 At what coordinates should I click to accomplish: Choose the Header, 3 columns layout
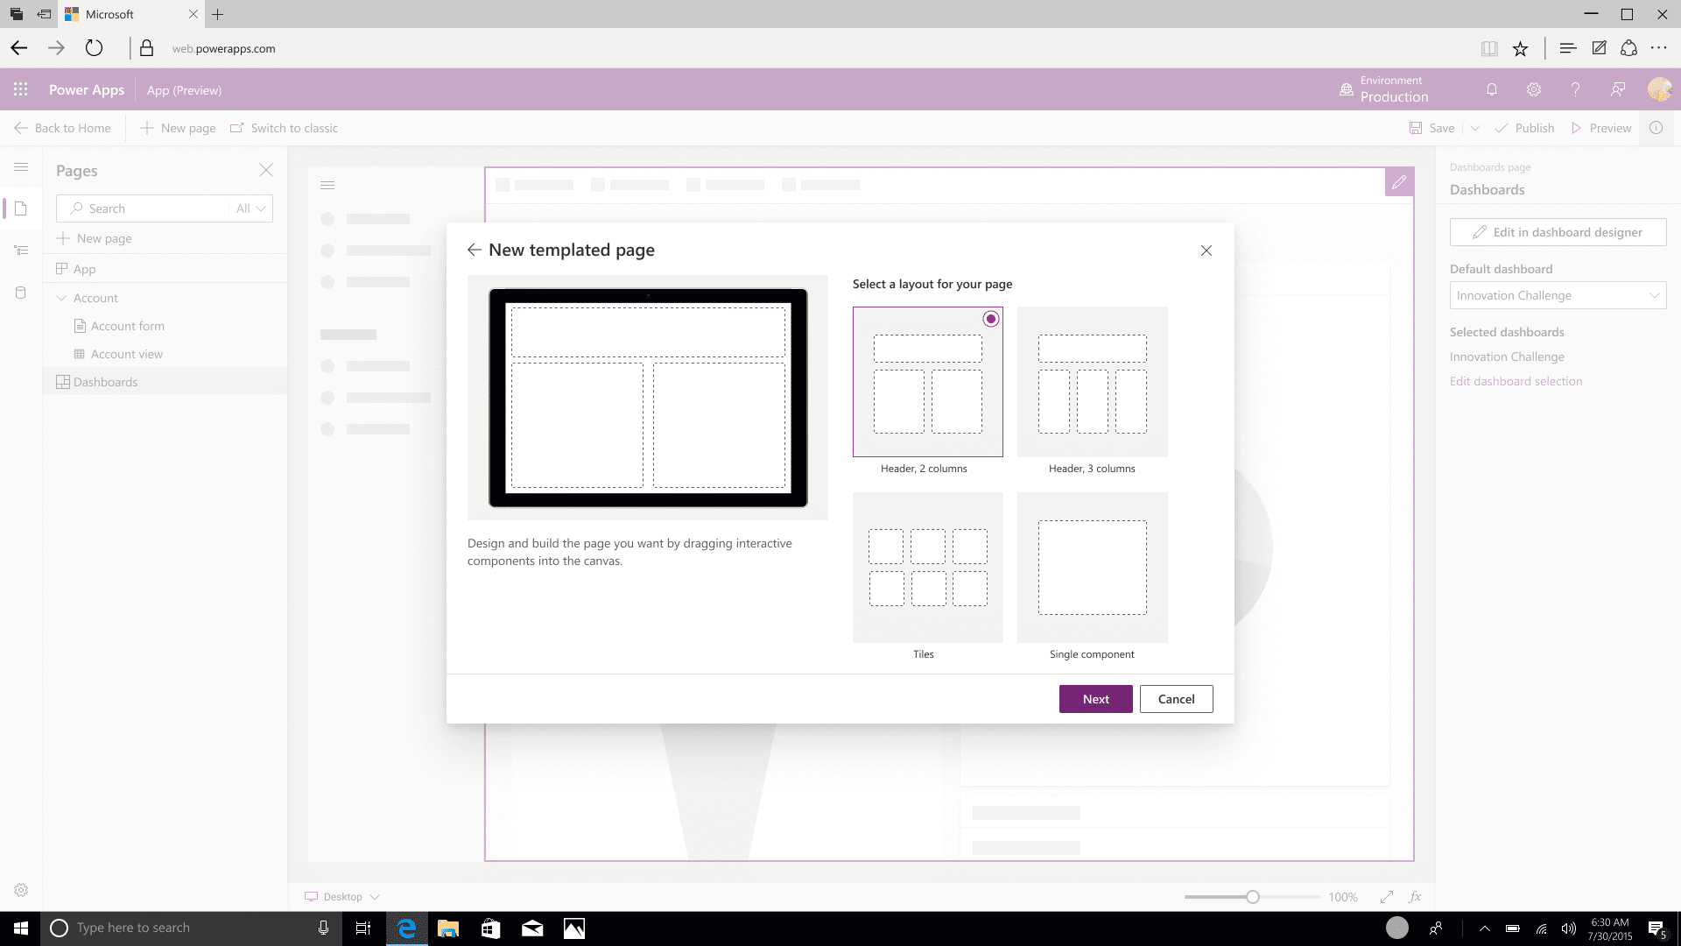click(x=1092, y=382)
